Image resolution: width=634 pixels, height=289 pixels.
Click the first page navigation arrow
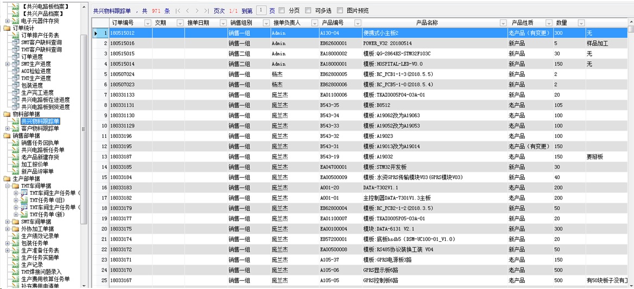point(178,10)
